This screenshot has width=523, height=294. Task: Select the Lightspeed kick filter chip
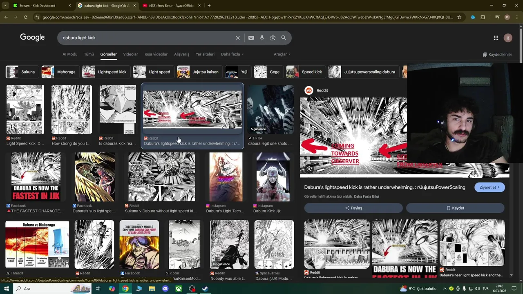point(106,72)
